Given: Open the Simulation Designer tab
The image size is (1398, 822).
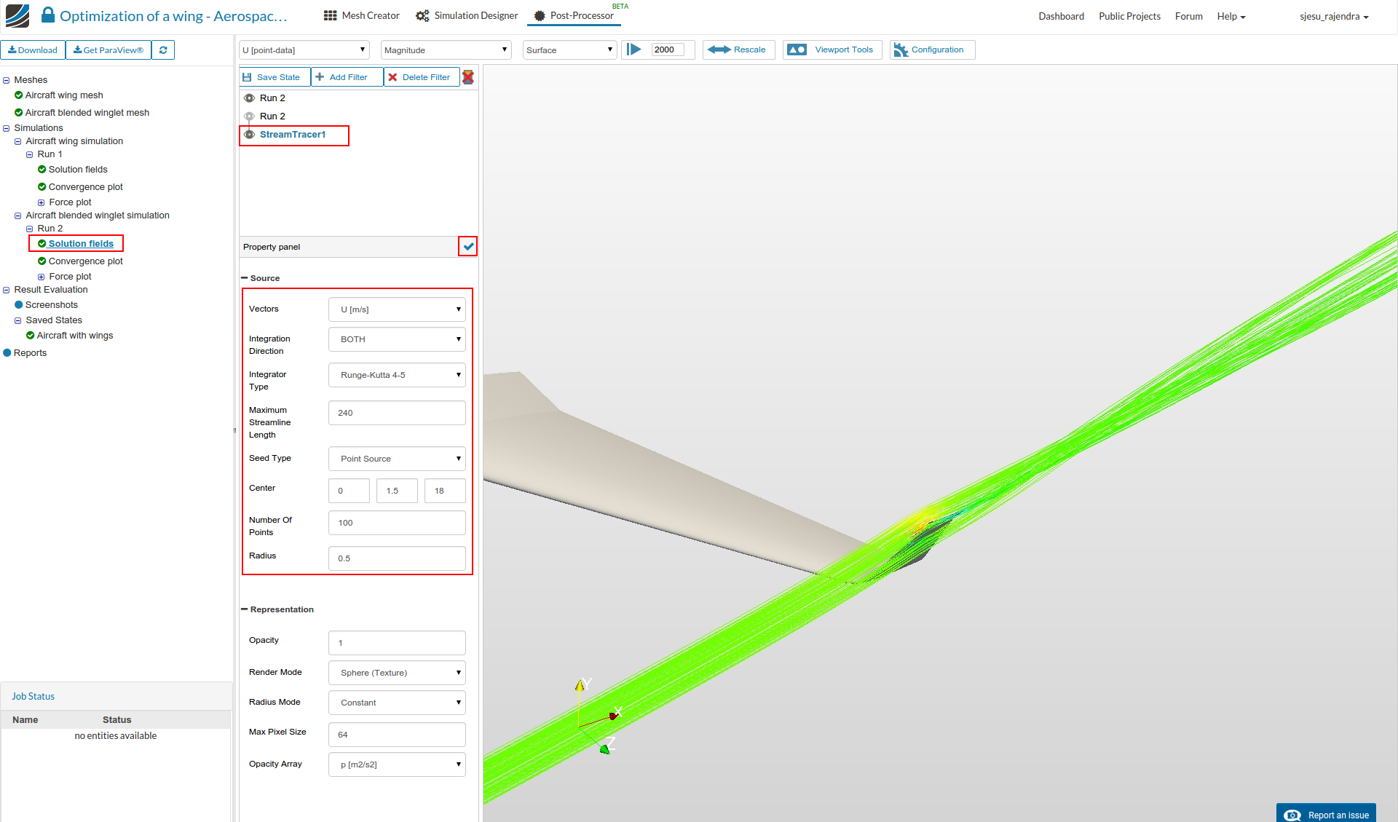Looking at the screenshot, I should click(x=467, y=16).
